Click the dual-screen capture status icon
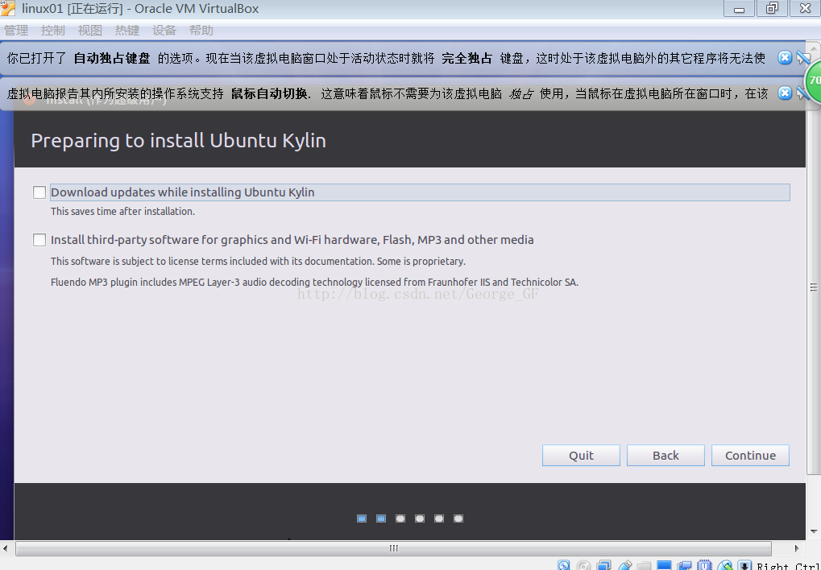The width and height of the screenshot is (821, 570). 684,565
